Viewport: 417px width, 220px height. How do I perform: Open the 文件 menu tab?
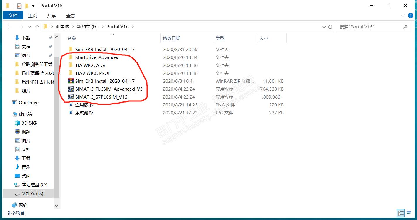coord(13,16)
